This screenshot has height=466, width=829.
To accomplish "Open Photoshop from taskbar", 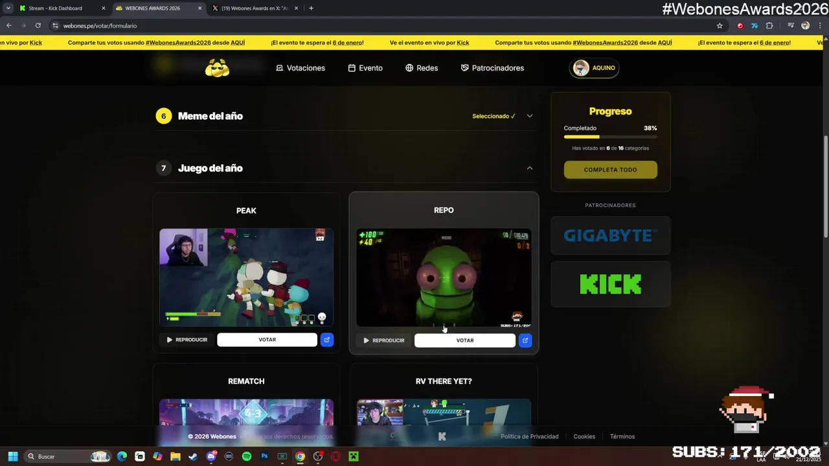I will coord(264,456).
